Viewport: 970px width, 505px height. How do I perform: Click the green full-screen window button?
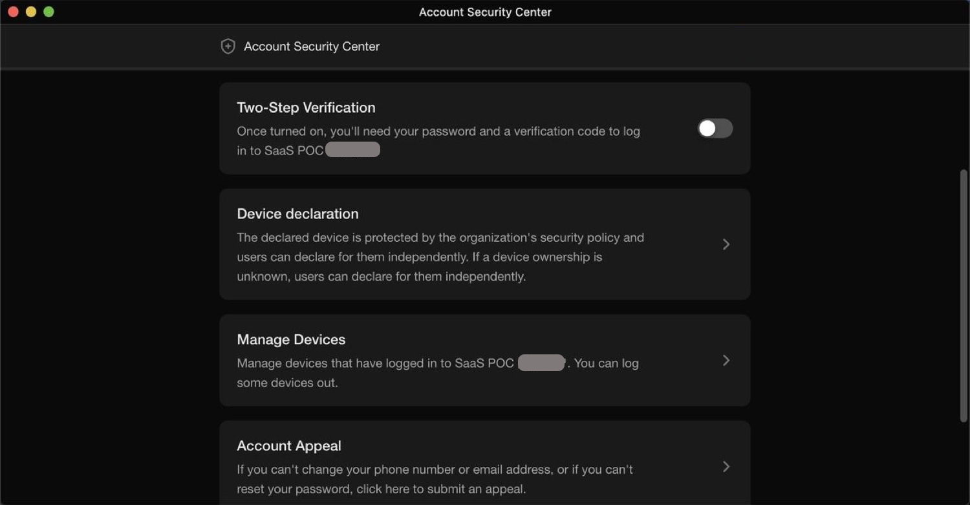pos(48,11)
